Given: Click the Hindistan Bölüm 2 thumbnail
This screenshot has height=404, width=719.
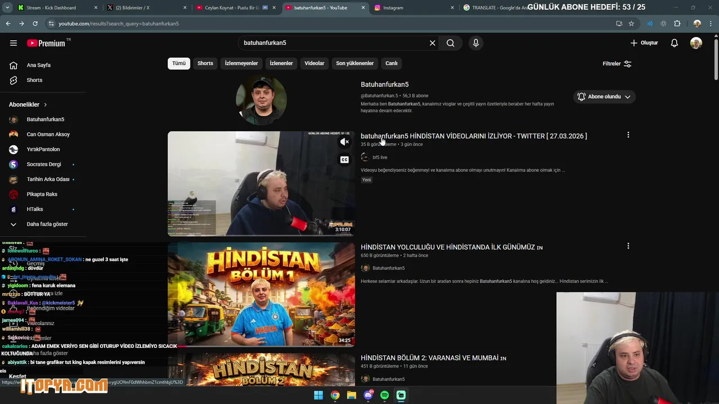Looking at the screenshot, I should pos(261,369).
